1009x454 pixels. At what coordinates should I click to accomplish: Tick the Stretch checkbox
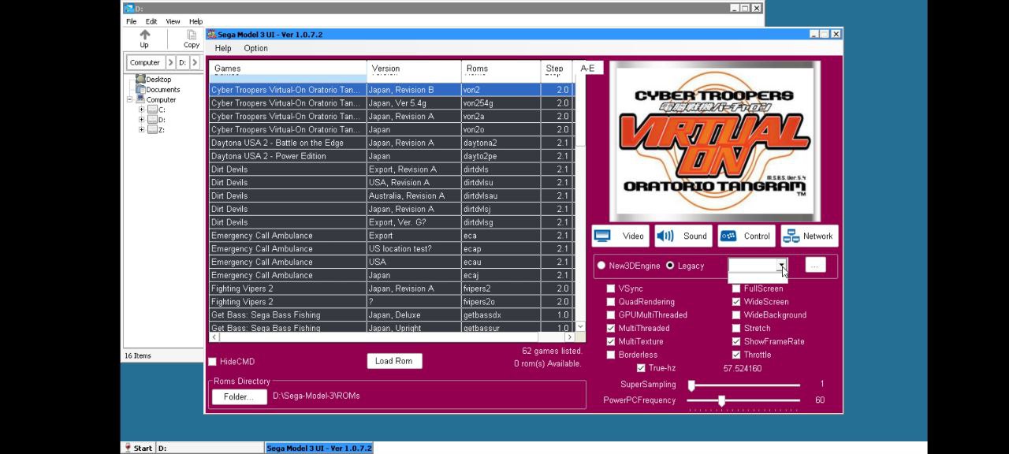coord(736,329)
